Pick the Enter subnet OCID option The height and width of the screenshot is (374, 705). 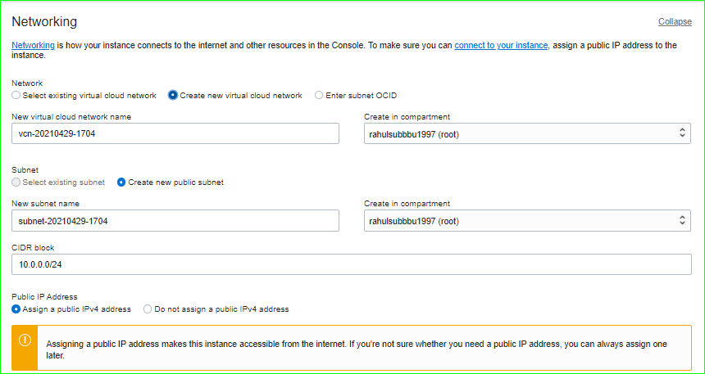(x=319, y=96)
